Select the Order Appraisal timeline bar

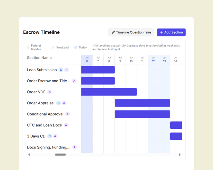click(x=142, y=103)
